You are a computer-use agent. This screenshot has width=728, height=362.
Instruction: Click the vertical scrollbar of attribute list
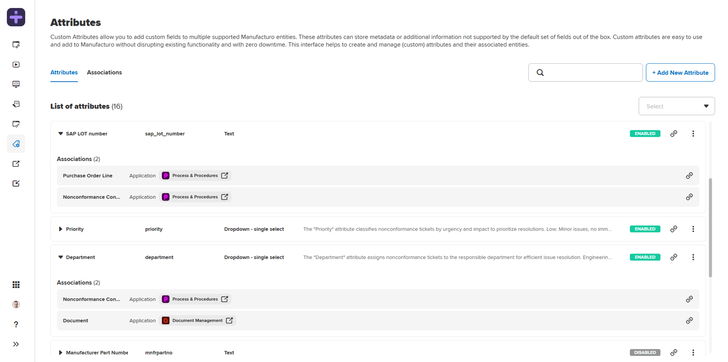tap(710, 227)
